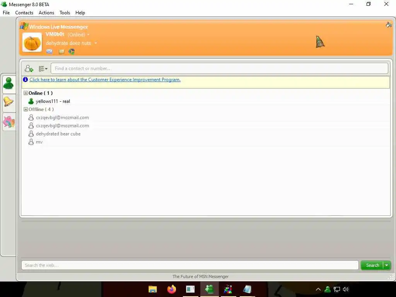Click the Find a contact or number field
The width and height of the screenshot is (396, 297).
click(219, 68)
